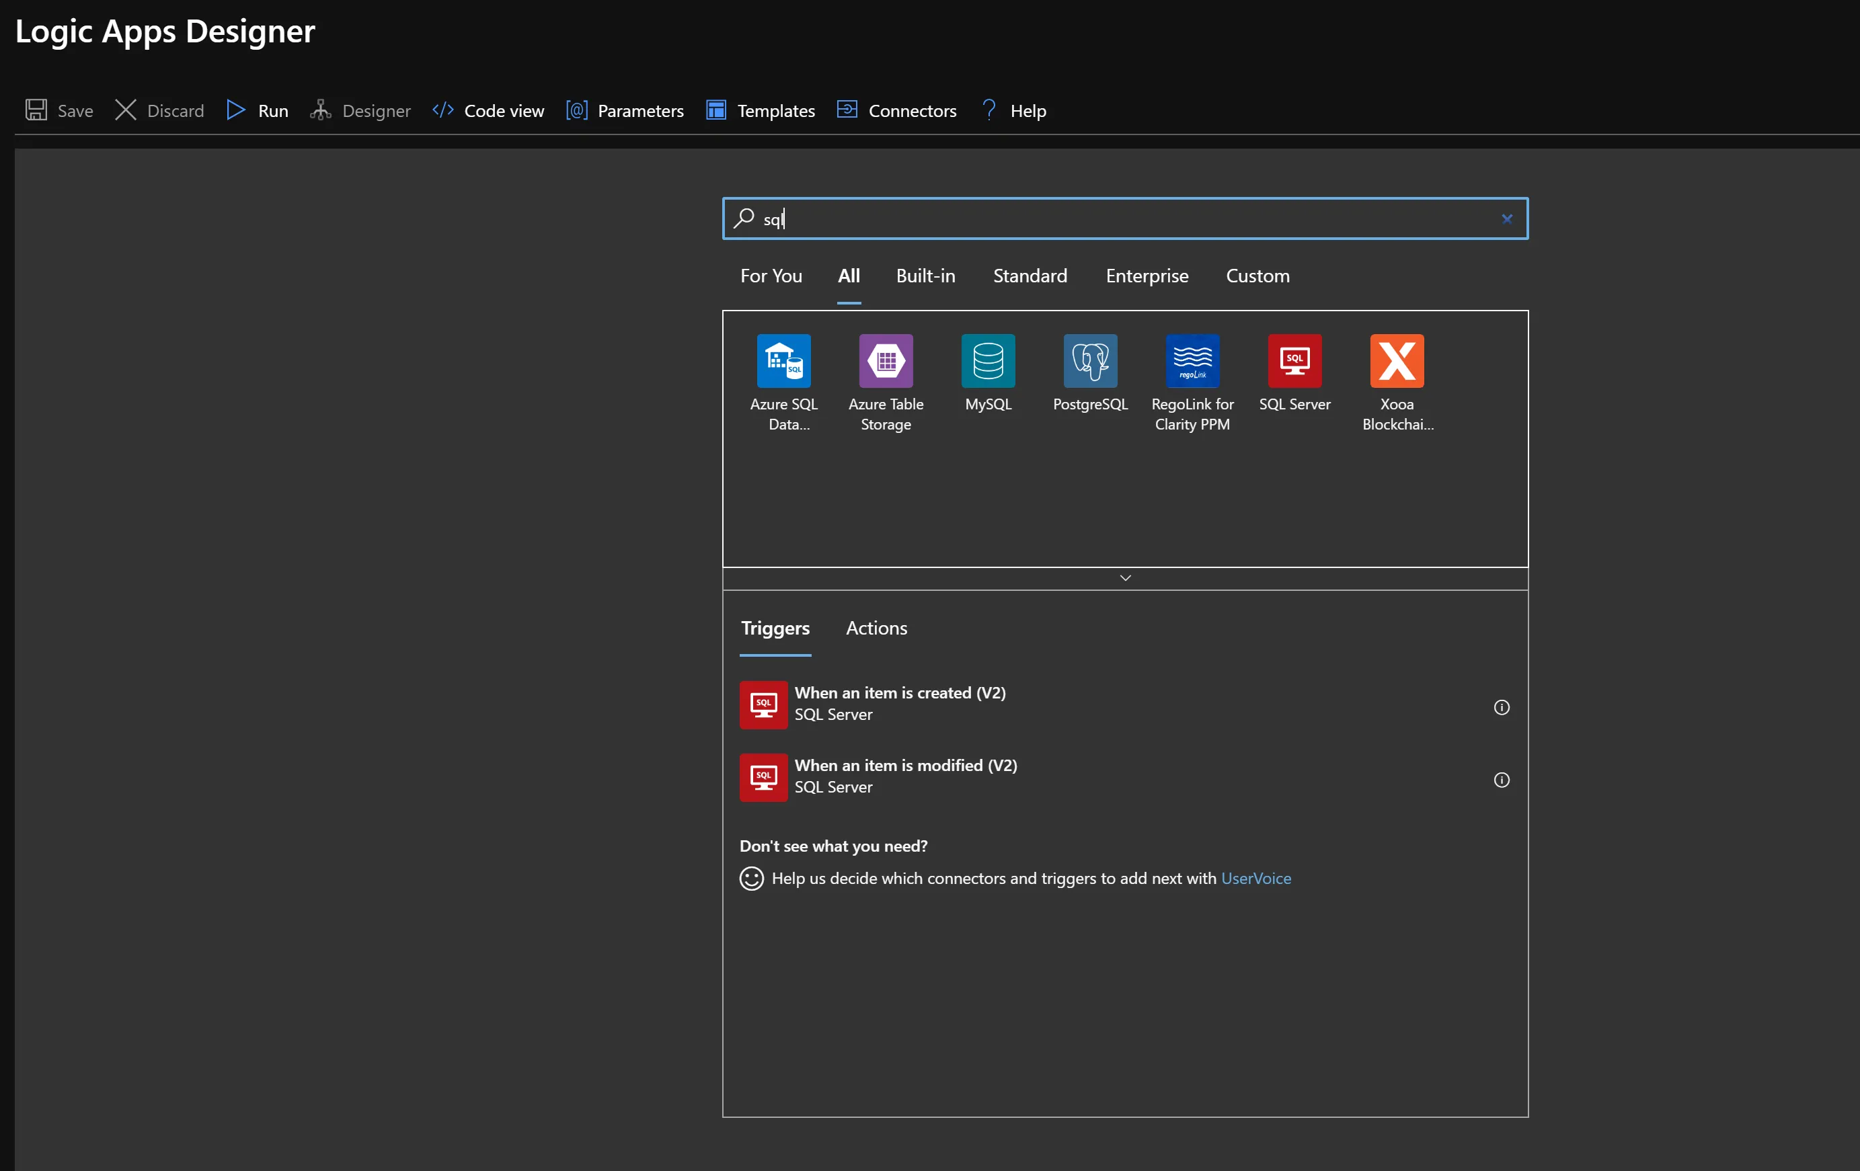Open Code view in the toolbar
This screenshot has width=1860, height=1171.
488,110
